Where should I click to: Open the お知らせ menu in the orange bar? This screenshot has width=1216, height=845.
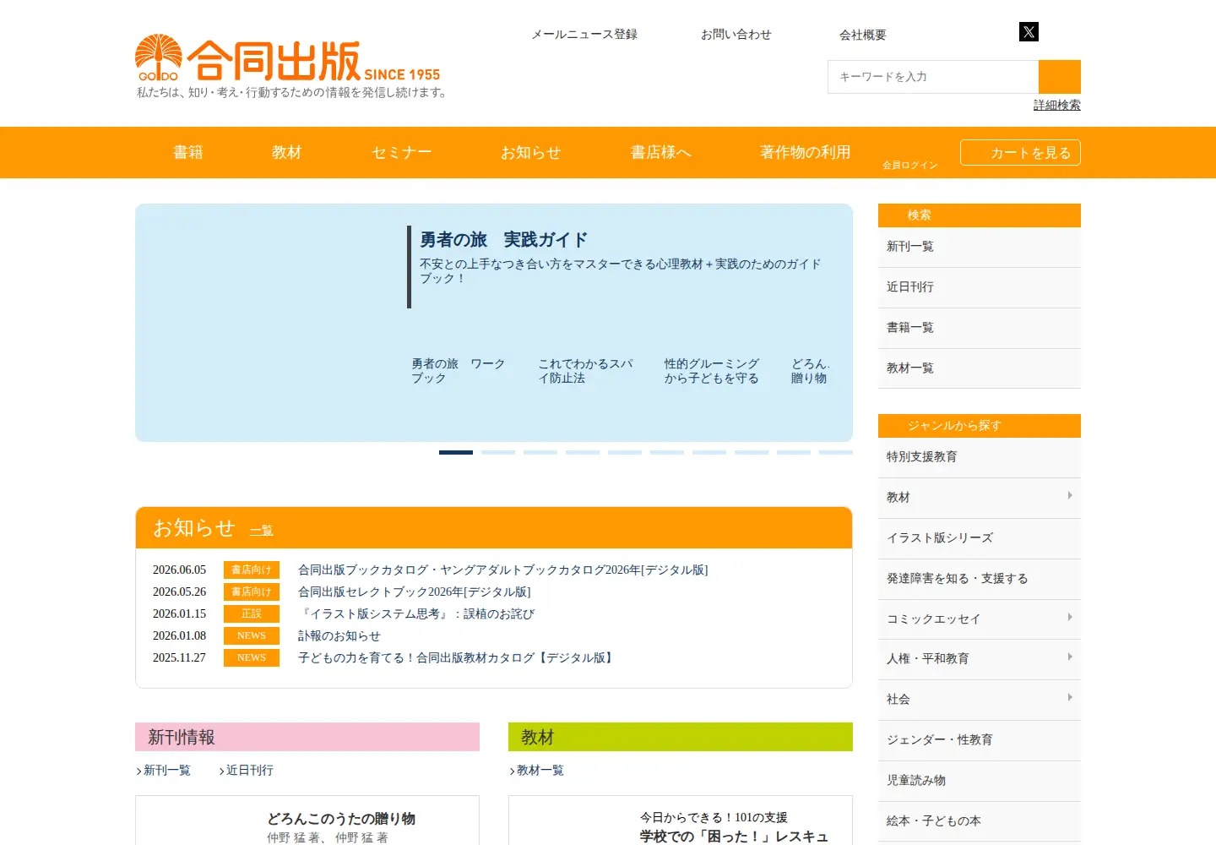[x=531, y=152]
